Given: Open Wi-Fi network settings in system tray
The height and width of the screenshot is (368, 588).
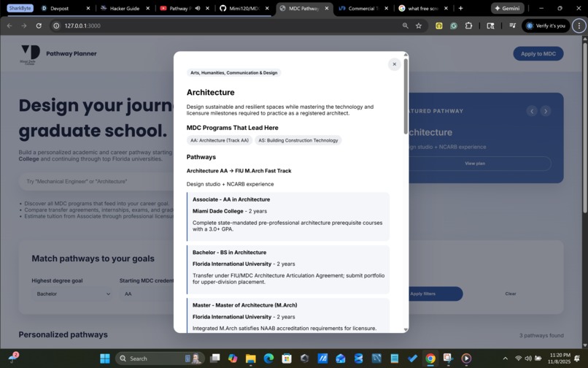Looking at the screenshot, I should (519, 359).
